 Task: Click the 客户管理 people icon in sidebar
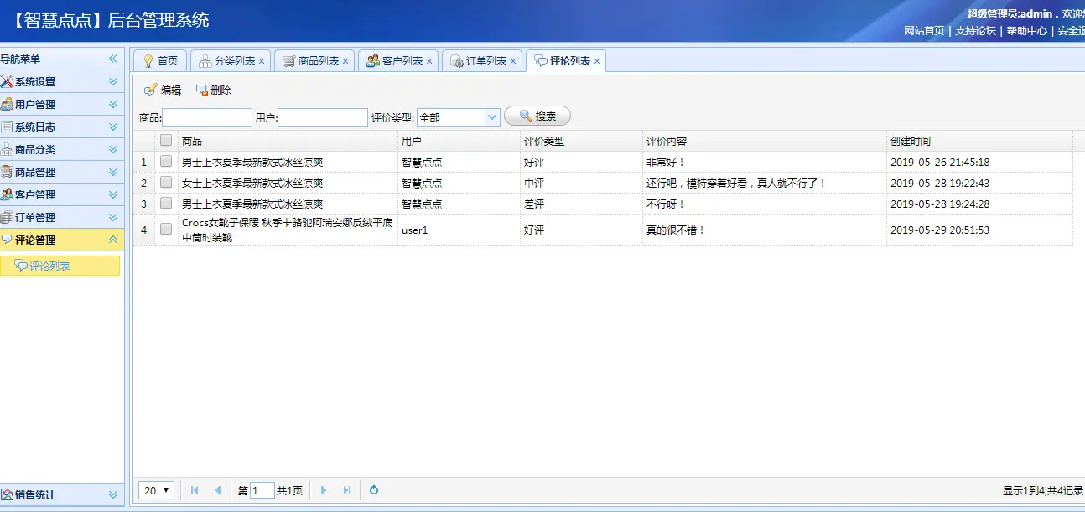pos(7,194)
